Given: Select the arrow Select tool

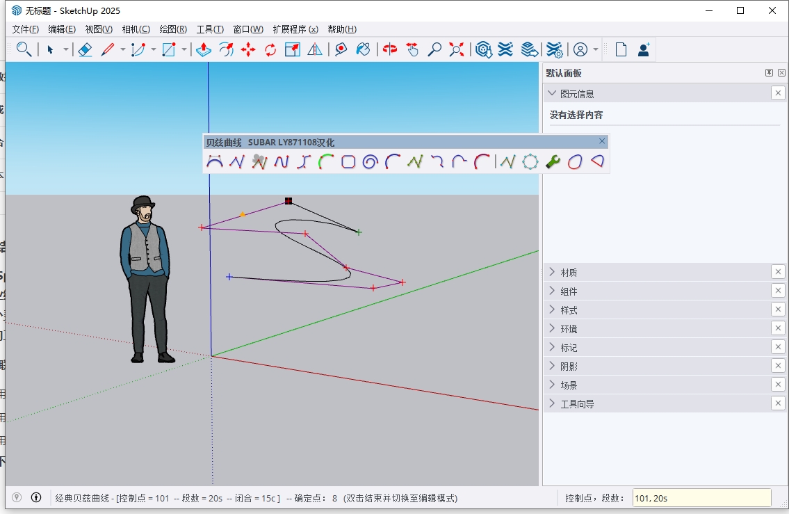Looking at the screenshot, I should pyautogui.click(x=50, y=49).
